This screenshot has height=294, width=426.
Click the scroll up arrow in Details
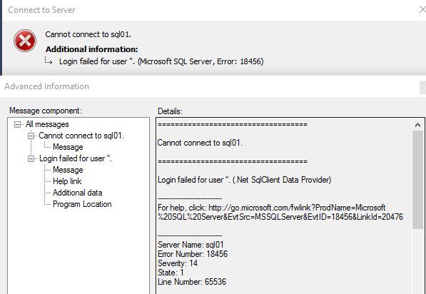417,125
